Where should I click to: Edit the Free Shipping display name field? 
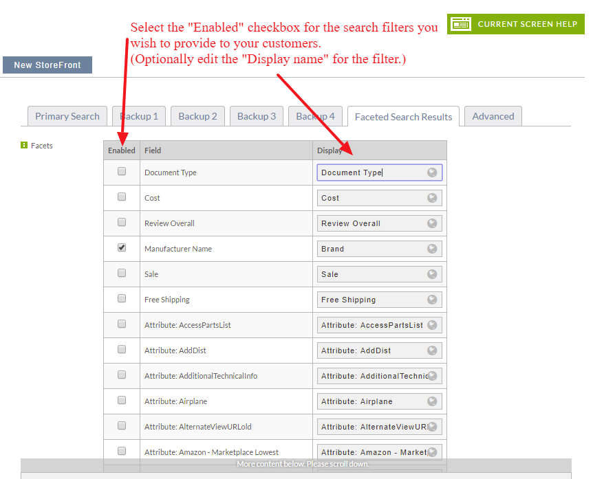(x=379, y=300)
